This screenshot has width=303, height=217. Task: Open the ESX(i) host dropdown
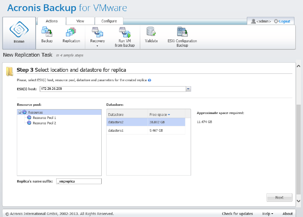[x=188, y=89]
